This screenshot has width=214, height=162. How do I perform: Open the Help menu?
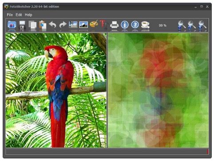click(x=28, y=15)
